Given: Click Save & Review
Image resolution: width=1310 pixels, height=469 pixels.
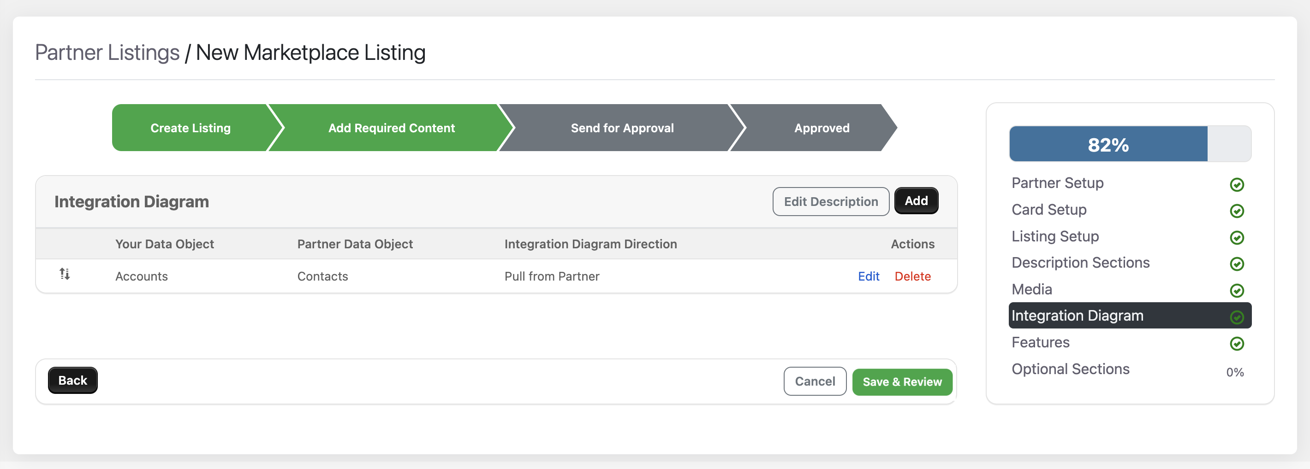Looking at the screenshot, I should click(x=902, y=381).
